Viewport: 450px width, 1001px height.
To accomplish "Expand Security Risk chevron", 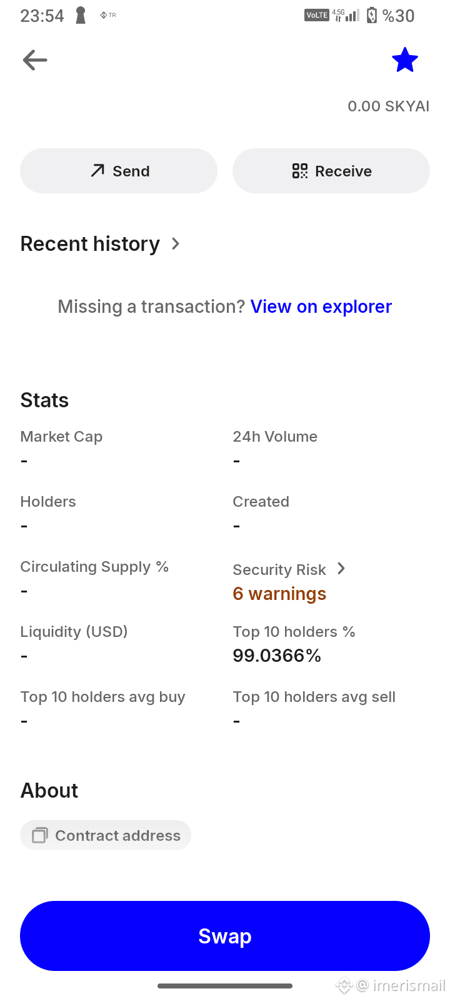I will pos(341,569).
